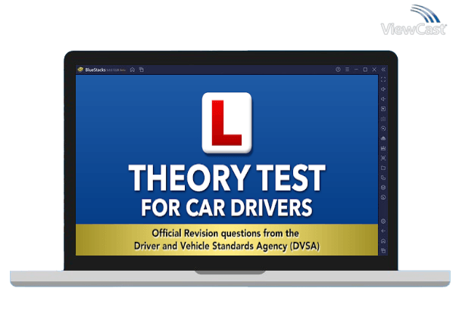Toggle full screen in the side toolbar

(383, 79)
